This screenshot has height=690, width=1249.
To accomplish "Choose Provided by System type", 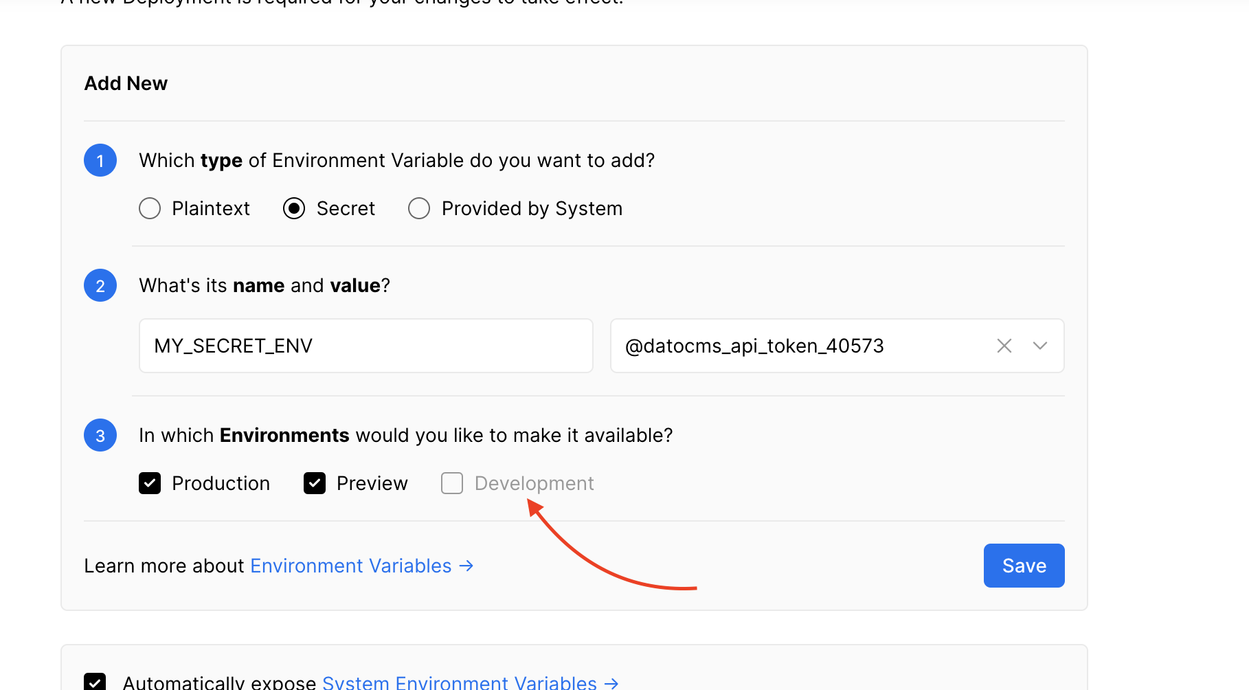I will (x=418, y=208).
